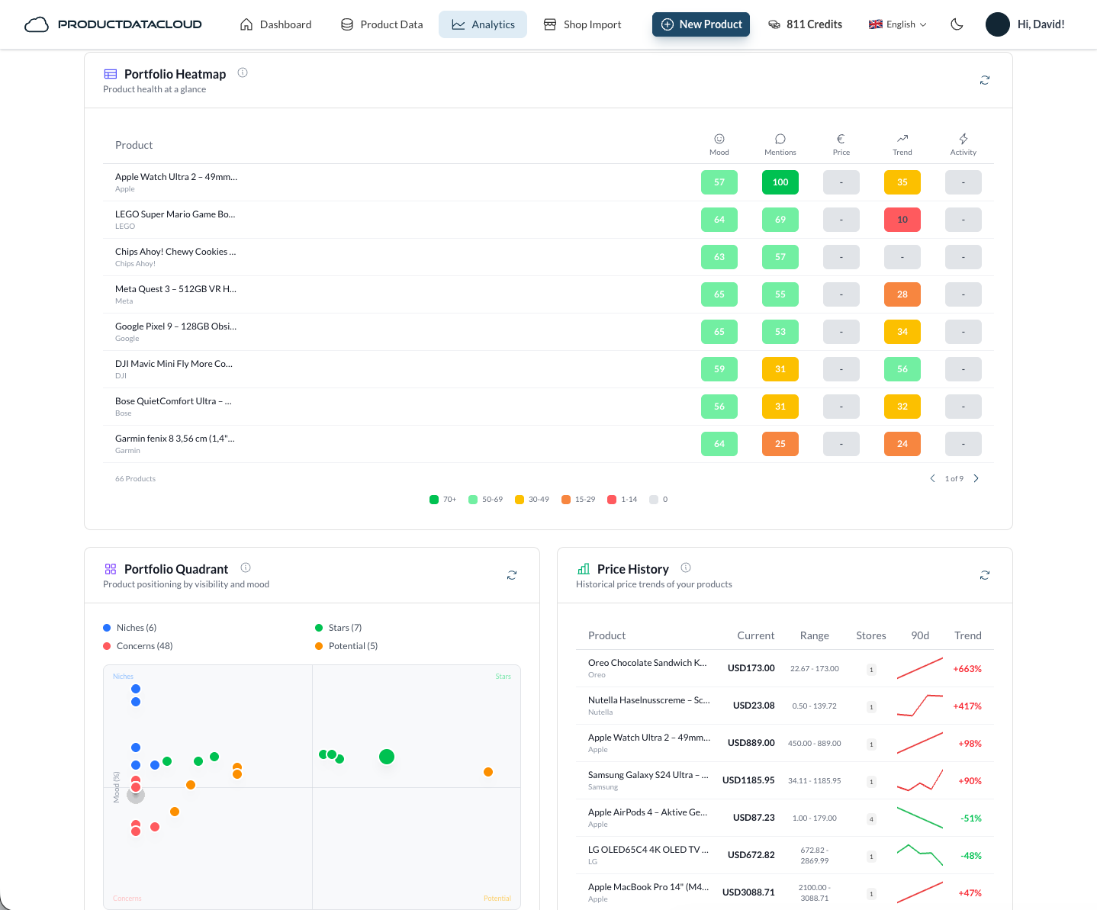This screenshot has width=1097, height=910.
Task: Open Apple AirPods 4 price row
Action: (x=785, y=818)
